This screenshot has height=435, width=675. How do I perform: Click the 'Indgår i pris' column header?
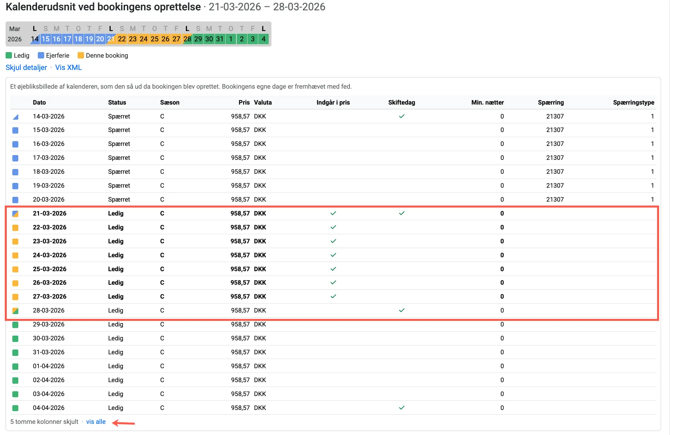[333, 102]
